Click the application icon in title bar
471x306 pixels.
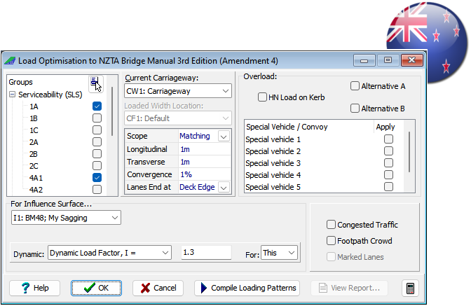coord(10,61)
